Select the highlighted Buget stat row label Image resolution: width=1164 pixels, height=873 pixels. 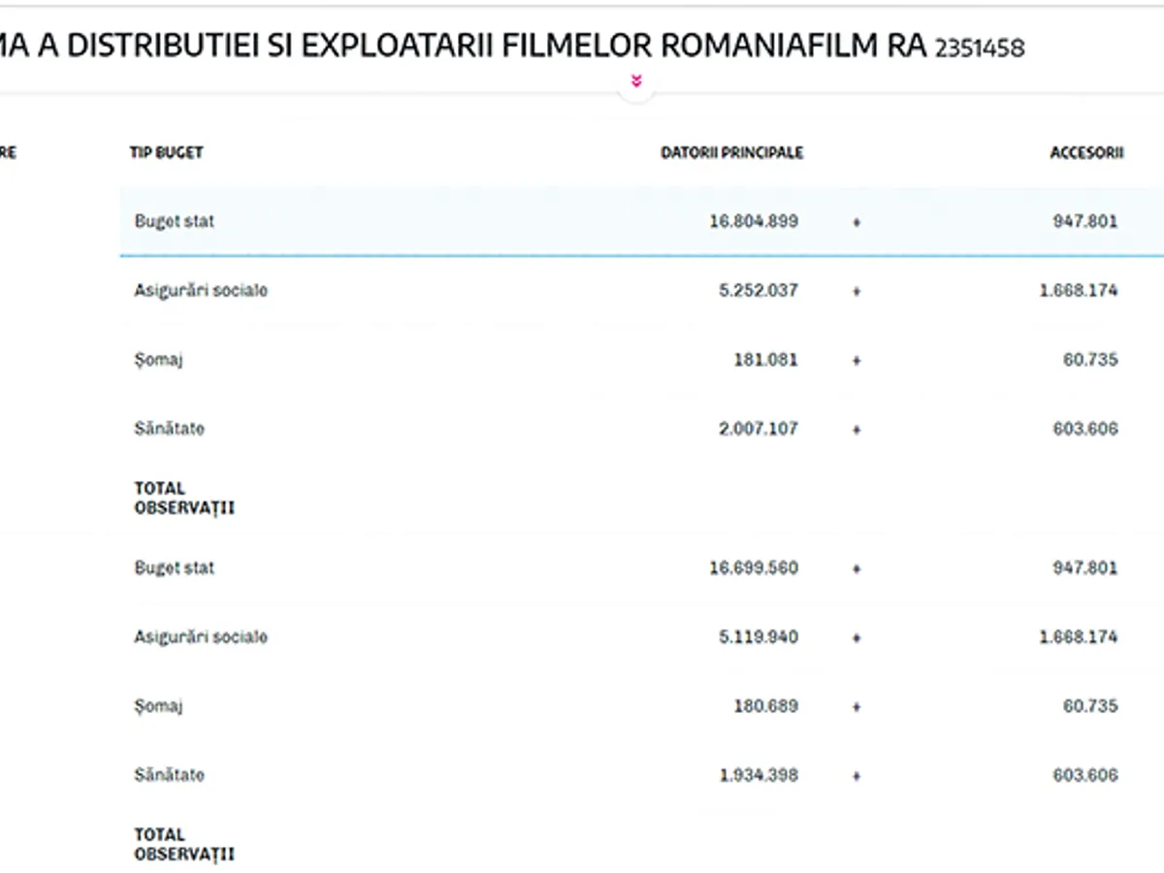tap(175, 221)
